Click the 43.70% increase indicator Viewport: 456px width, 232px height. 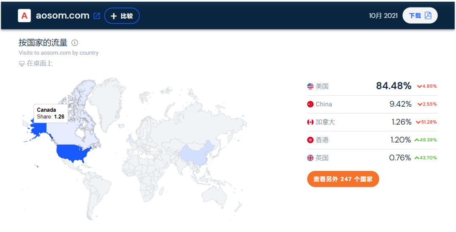pos(426,158)
